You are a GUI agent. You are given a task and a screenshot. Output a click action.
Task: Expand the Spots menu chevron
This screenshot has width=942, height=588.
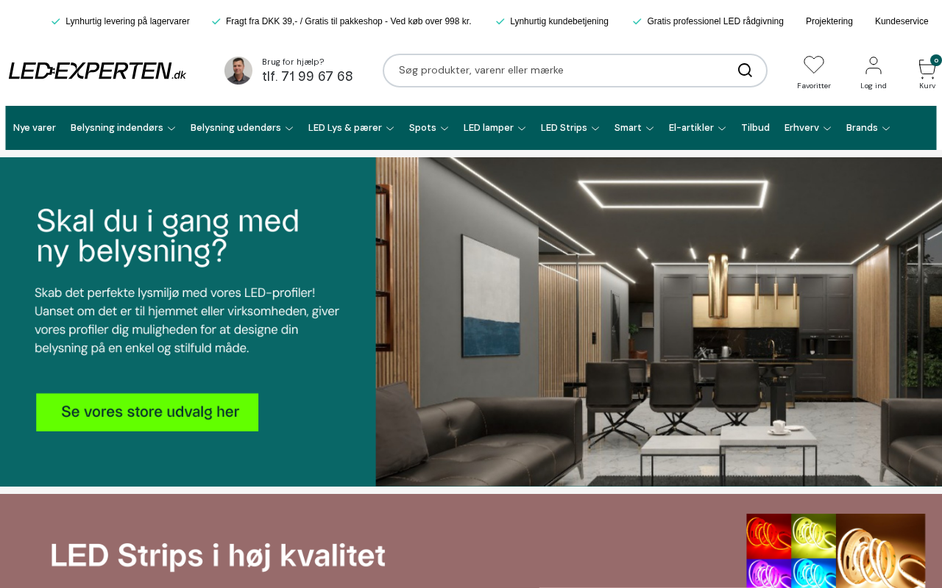[x=445, y=129]
